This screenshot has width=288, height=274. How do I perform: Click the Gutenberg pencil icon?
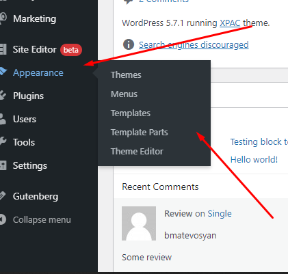(x=3, y=196)
